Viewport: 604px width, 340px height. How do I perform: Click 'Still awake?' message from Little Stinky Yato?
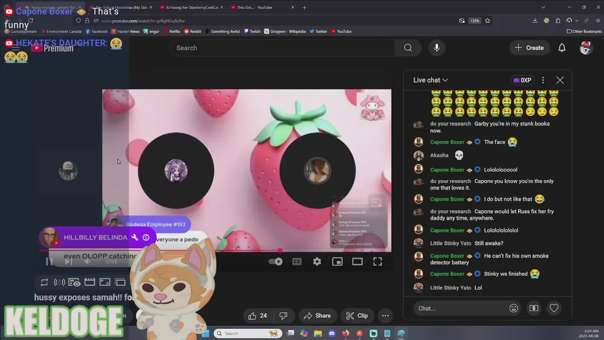pyautogui.click(x=489, y=243)
